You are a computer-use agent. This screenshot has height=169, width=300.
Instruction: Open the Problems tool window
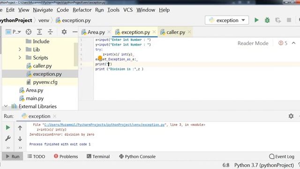click(66, 156)
